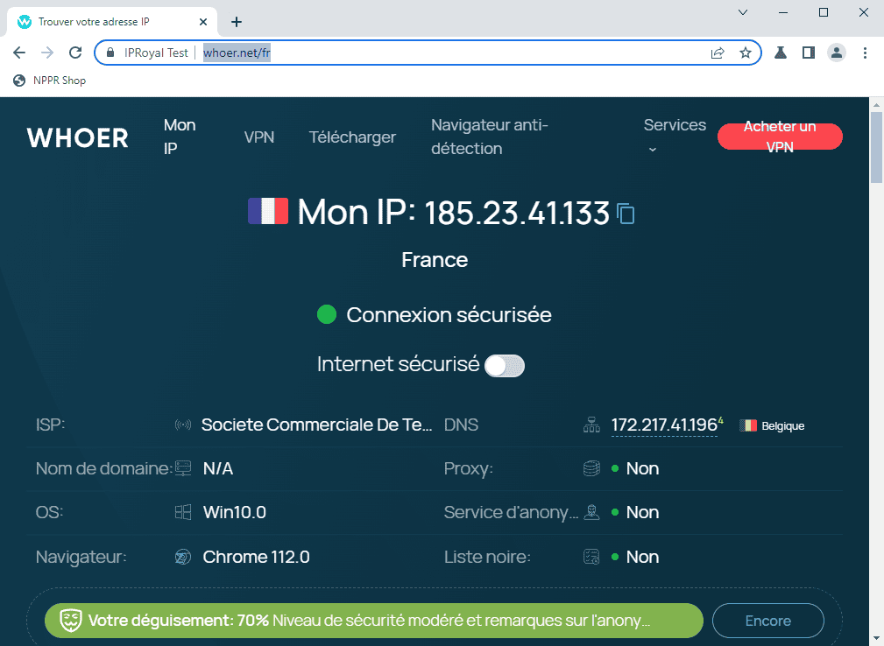Click the Windows OS icon next to Win10.0

pos(182,512)
